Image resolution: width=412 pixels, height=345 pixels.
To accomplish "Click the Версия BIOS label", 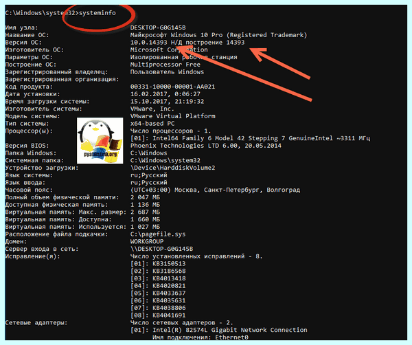I will [x=27, y=146].
